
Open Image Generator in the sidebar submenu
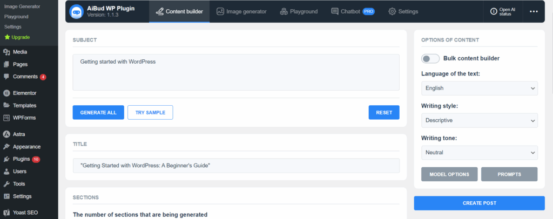[22, 6]
